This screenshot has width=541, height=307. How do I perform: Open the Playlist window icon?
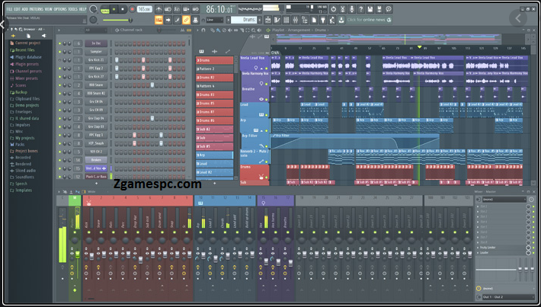click(x=268, y=20)
